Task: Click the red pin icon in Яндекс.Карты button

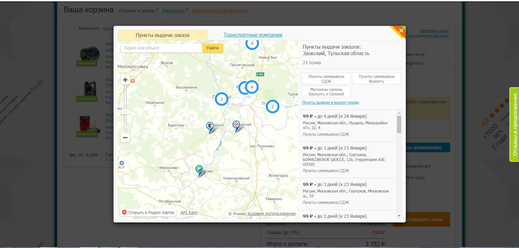Action: (x=124, y=212)
